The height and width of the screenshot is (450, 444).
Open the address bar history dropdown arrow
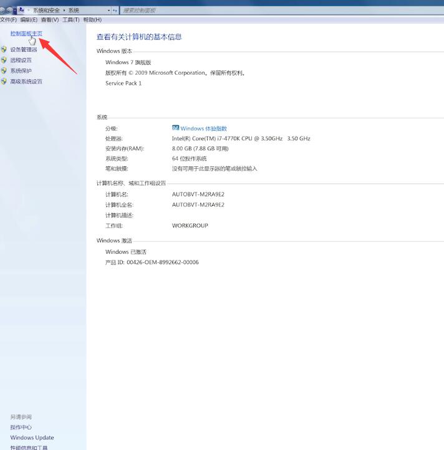[109, 11]
